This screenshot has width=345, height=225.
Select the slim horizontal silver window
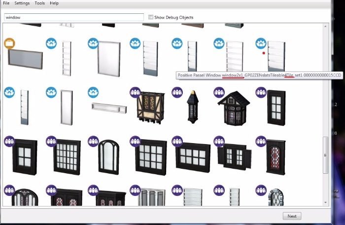109,108
